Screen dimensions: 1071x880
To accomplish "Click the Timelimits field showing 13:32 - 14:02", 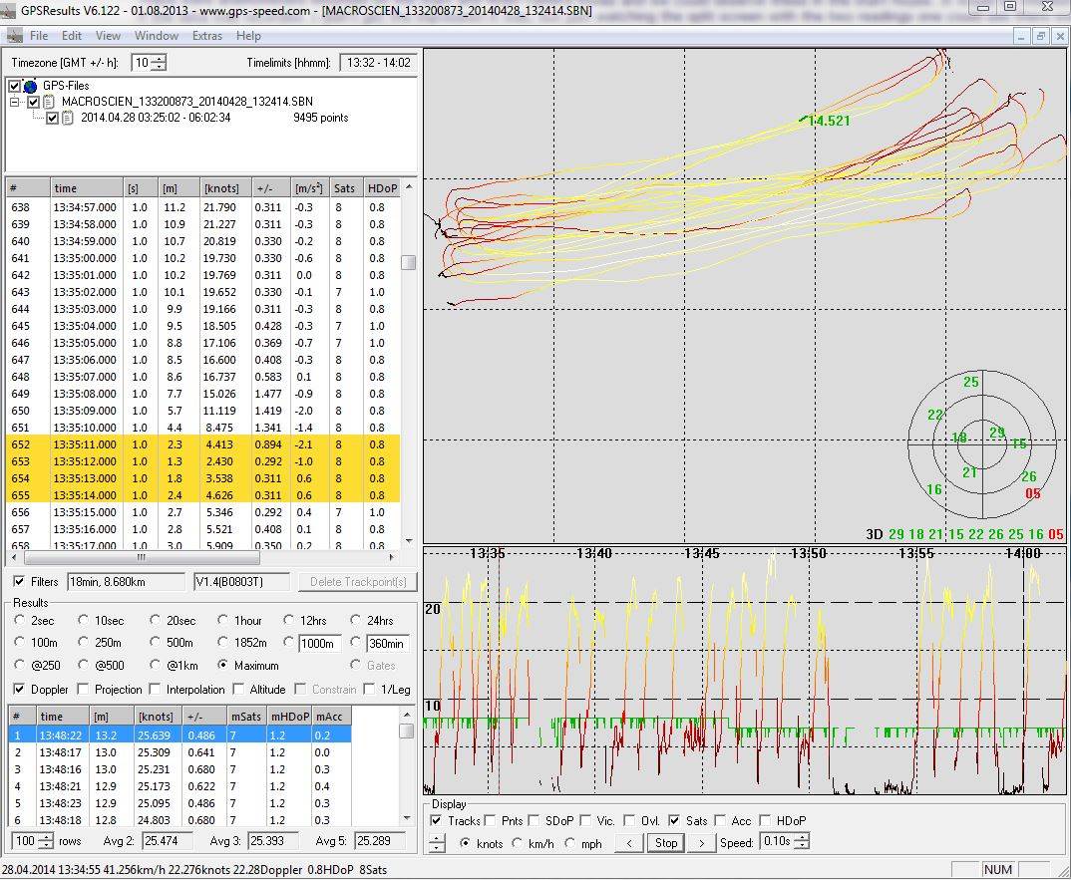I will (x=376, y=63).
